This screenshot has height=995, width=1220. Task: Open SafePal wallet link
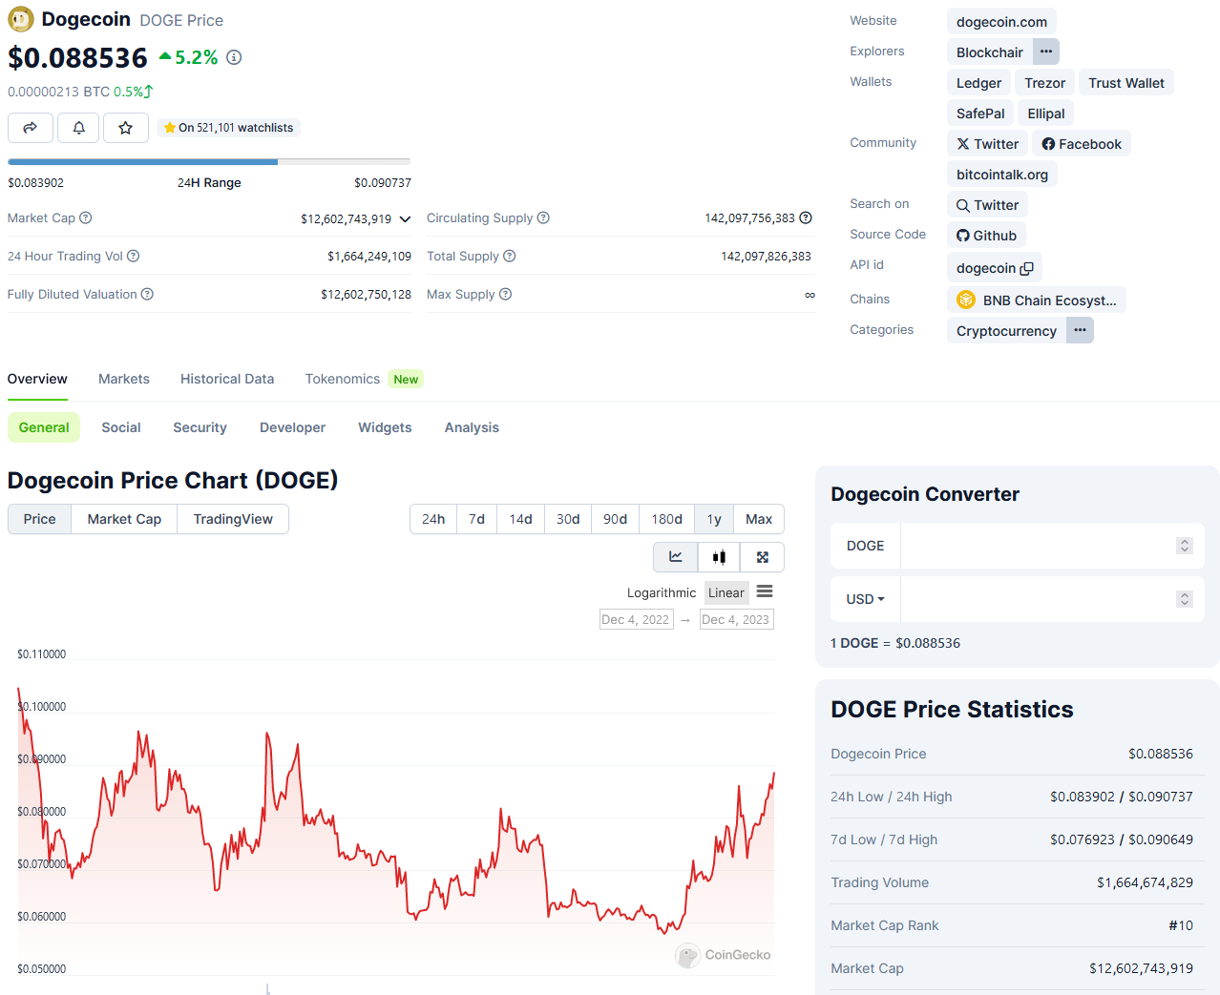(x=980, y=114)
